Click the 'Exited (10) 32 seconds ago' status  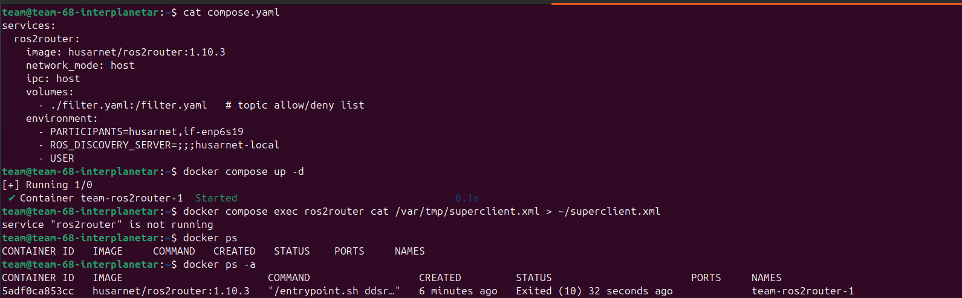594,291
